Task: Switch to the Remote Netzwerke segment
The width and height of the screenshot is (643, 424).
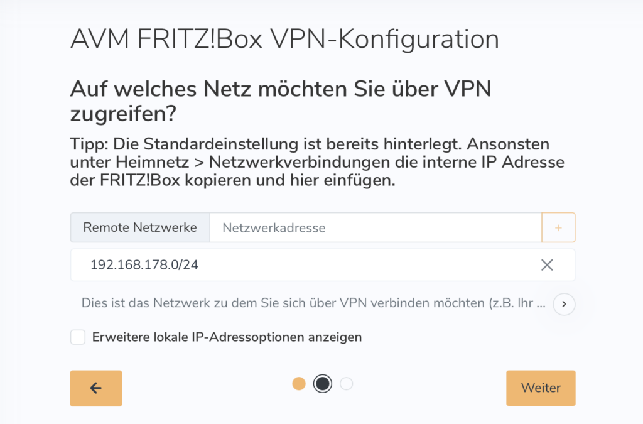Action: 139,227
